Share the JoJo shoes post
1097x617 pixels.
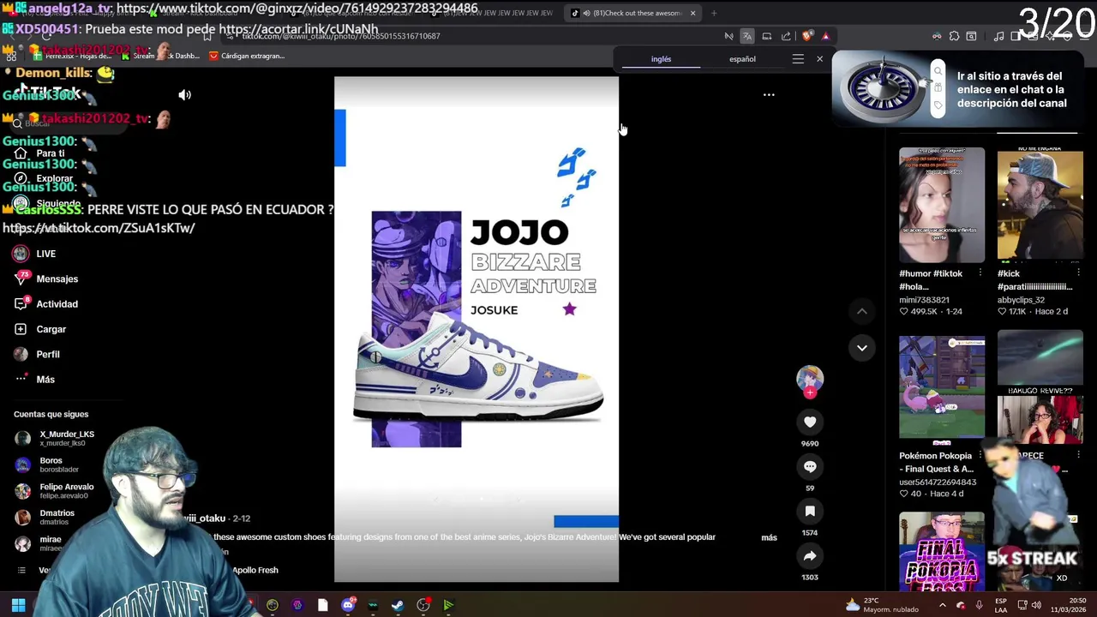pyautogui.click(x=810, y=555)
